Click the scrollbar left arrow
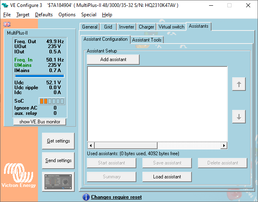 pyautogui.click(x=91, y=145)
